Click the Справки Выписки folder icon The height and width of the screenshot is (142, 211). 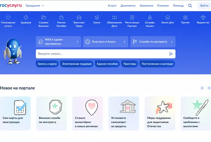[44, 18]
